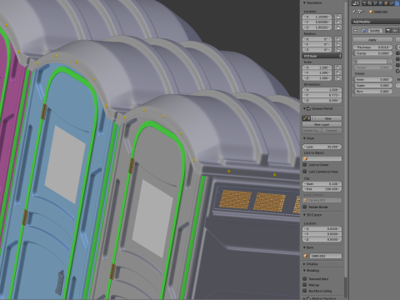Toggle lock on Rotation Y value
The image size is (400, 300).
(338, 45)
